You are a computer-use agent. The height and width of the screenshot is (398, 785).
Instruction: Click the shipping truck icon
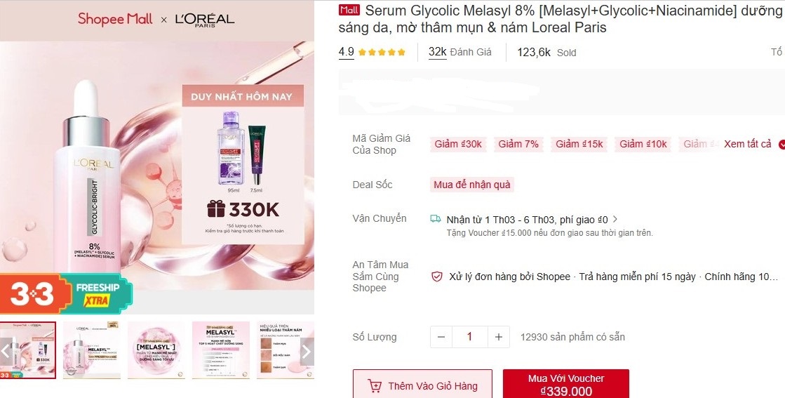[436, 219]
